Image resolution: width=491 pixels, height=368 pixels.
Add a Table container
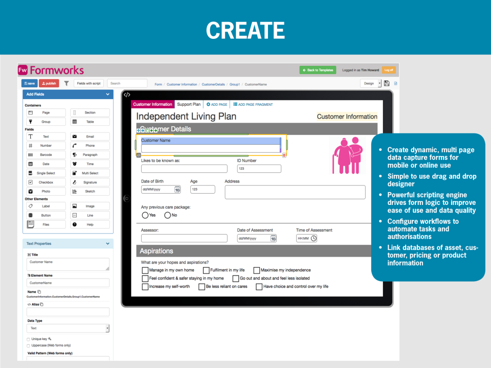90,122
